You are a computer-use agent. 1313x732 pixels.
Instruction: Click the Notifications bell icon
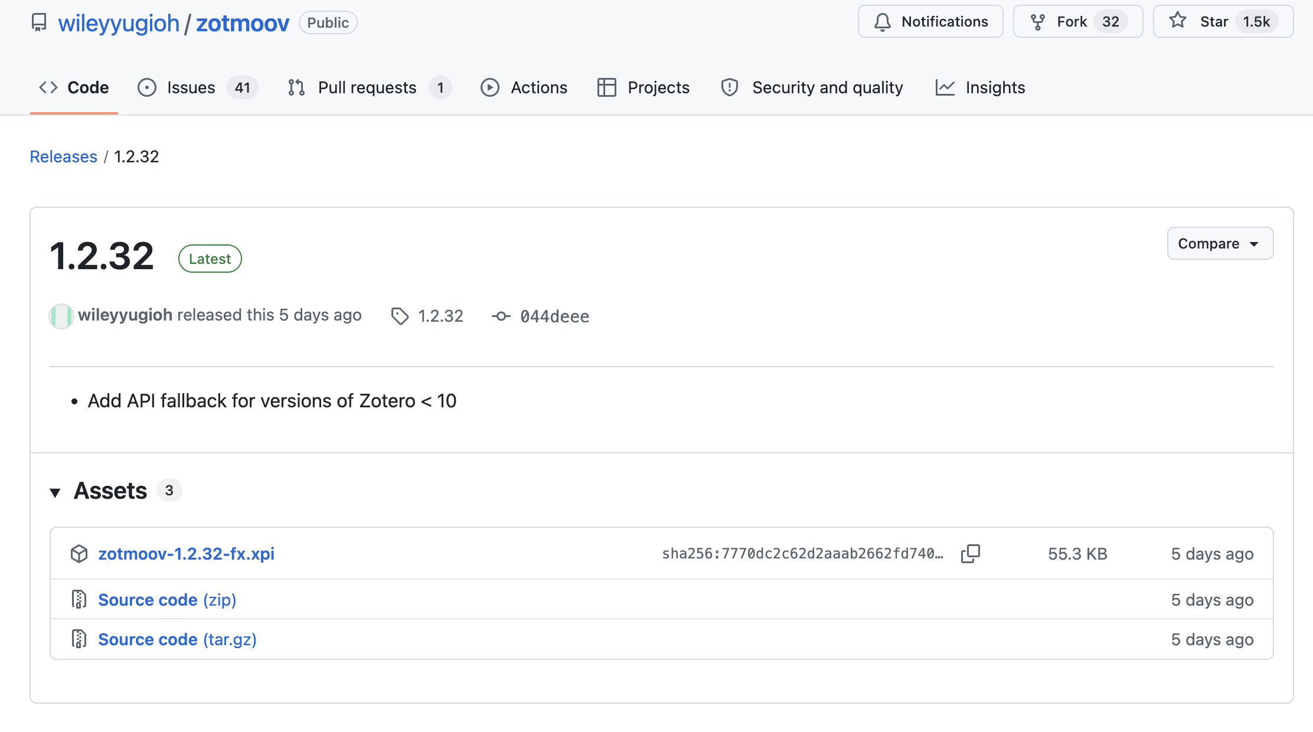coord(883,22)
